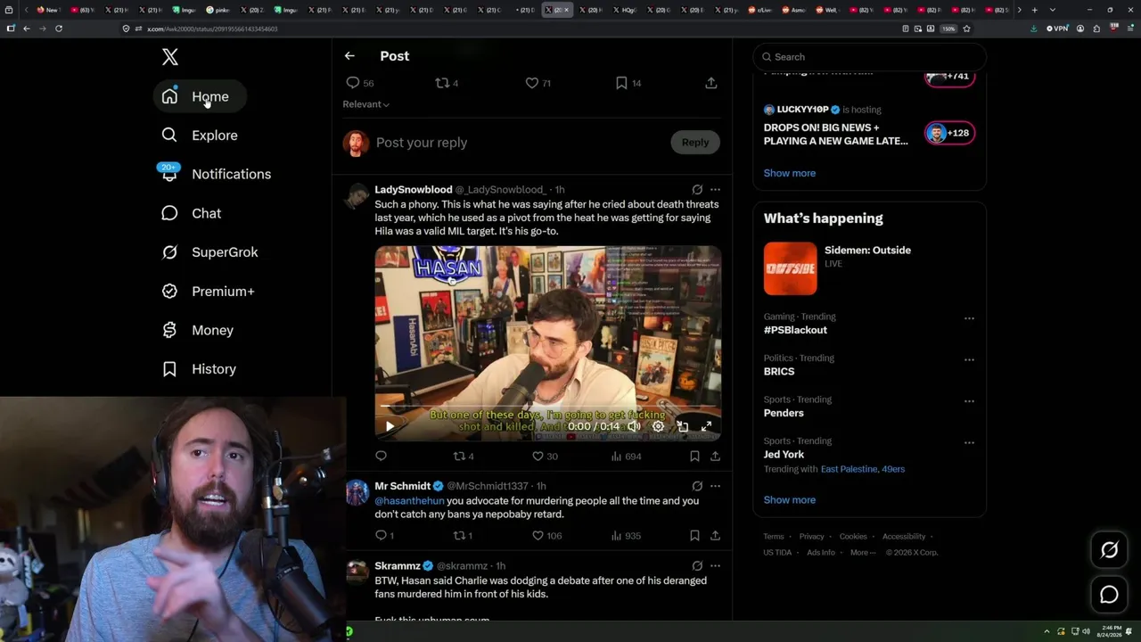The width and height of the screenshot is (1141, 642).
Task: Share the main post
Action: pyautogui.click(x=711, y=83)
